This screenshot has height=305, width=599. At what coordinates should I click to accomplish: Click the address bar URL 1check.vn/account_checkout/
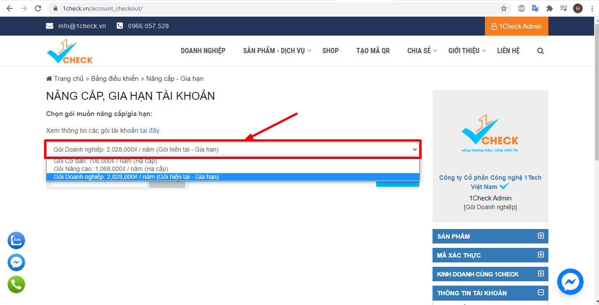tap(103, 8)
